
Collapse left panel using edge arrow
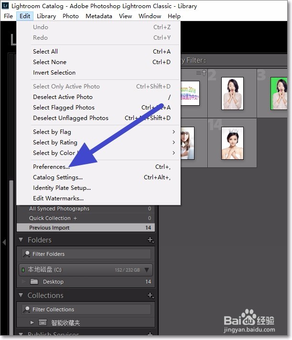tap(4, 242)
